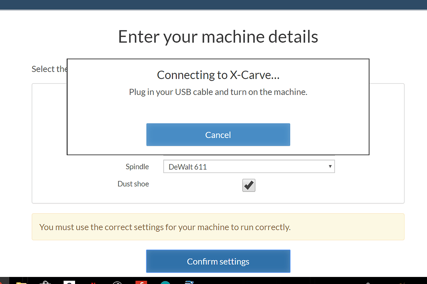Click the dropdown arrow next to DeWalt 611
This screenshot has height=284, width=427.
[329, 166]
